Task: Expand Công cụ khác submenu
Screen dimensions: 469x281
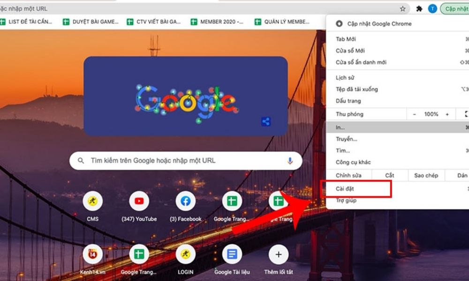Action: pyautogui.click(x=398, y=162)
